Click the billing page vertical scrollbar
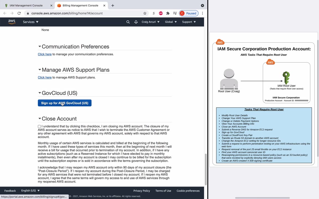 [205, 169]
